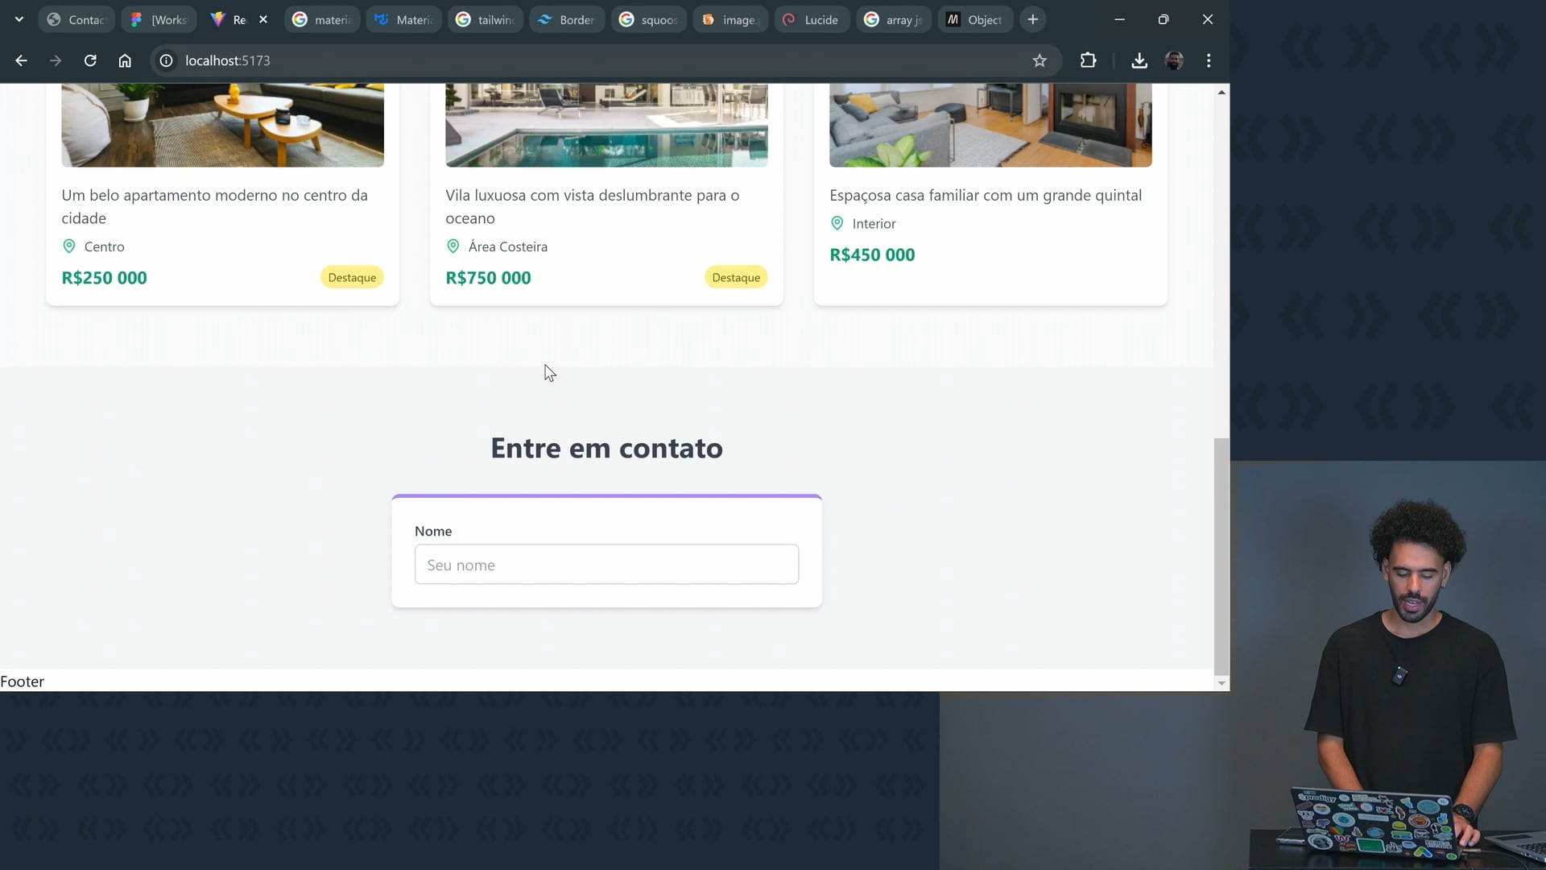Image resolution: width=1546 pixels, height=870 pixels.
Task: Click the home icon in the toolbar
Action: (x=125, y=60)
